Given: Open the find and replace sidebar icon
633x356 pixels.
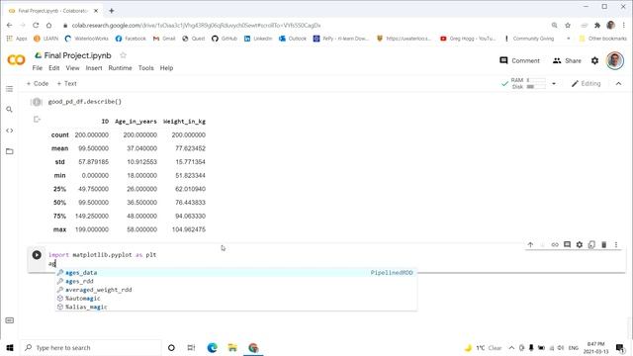Looking at the screenshot, I should click(x=9, y=110).
